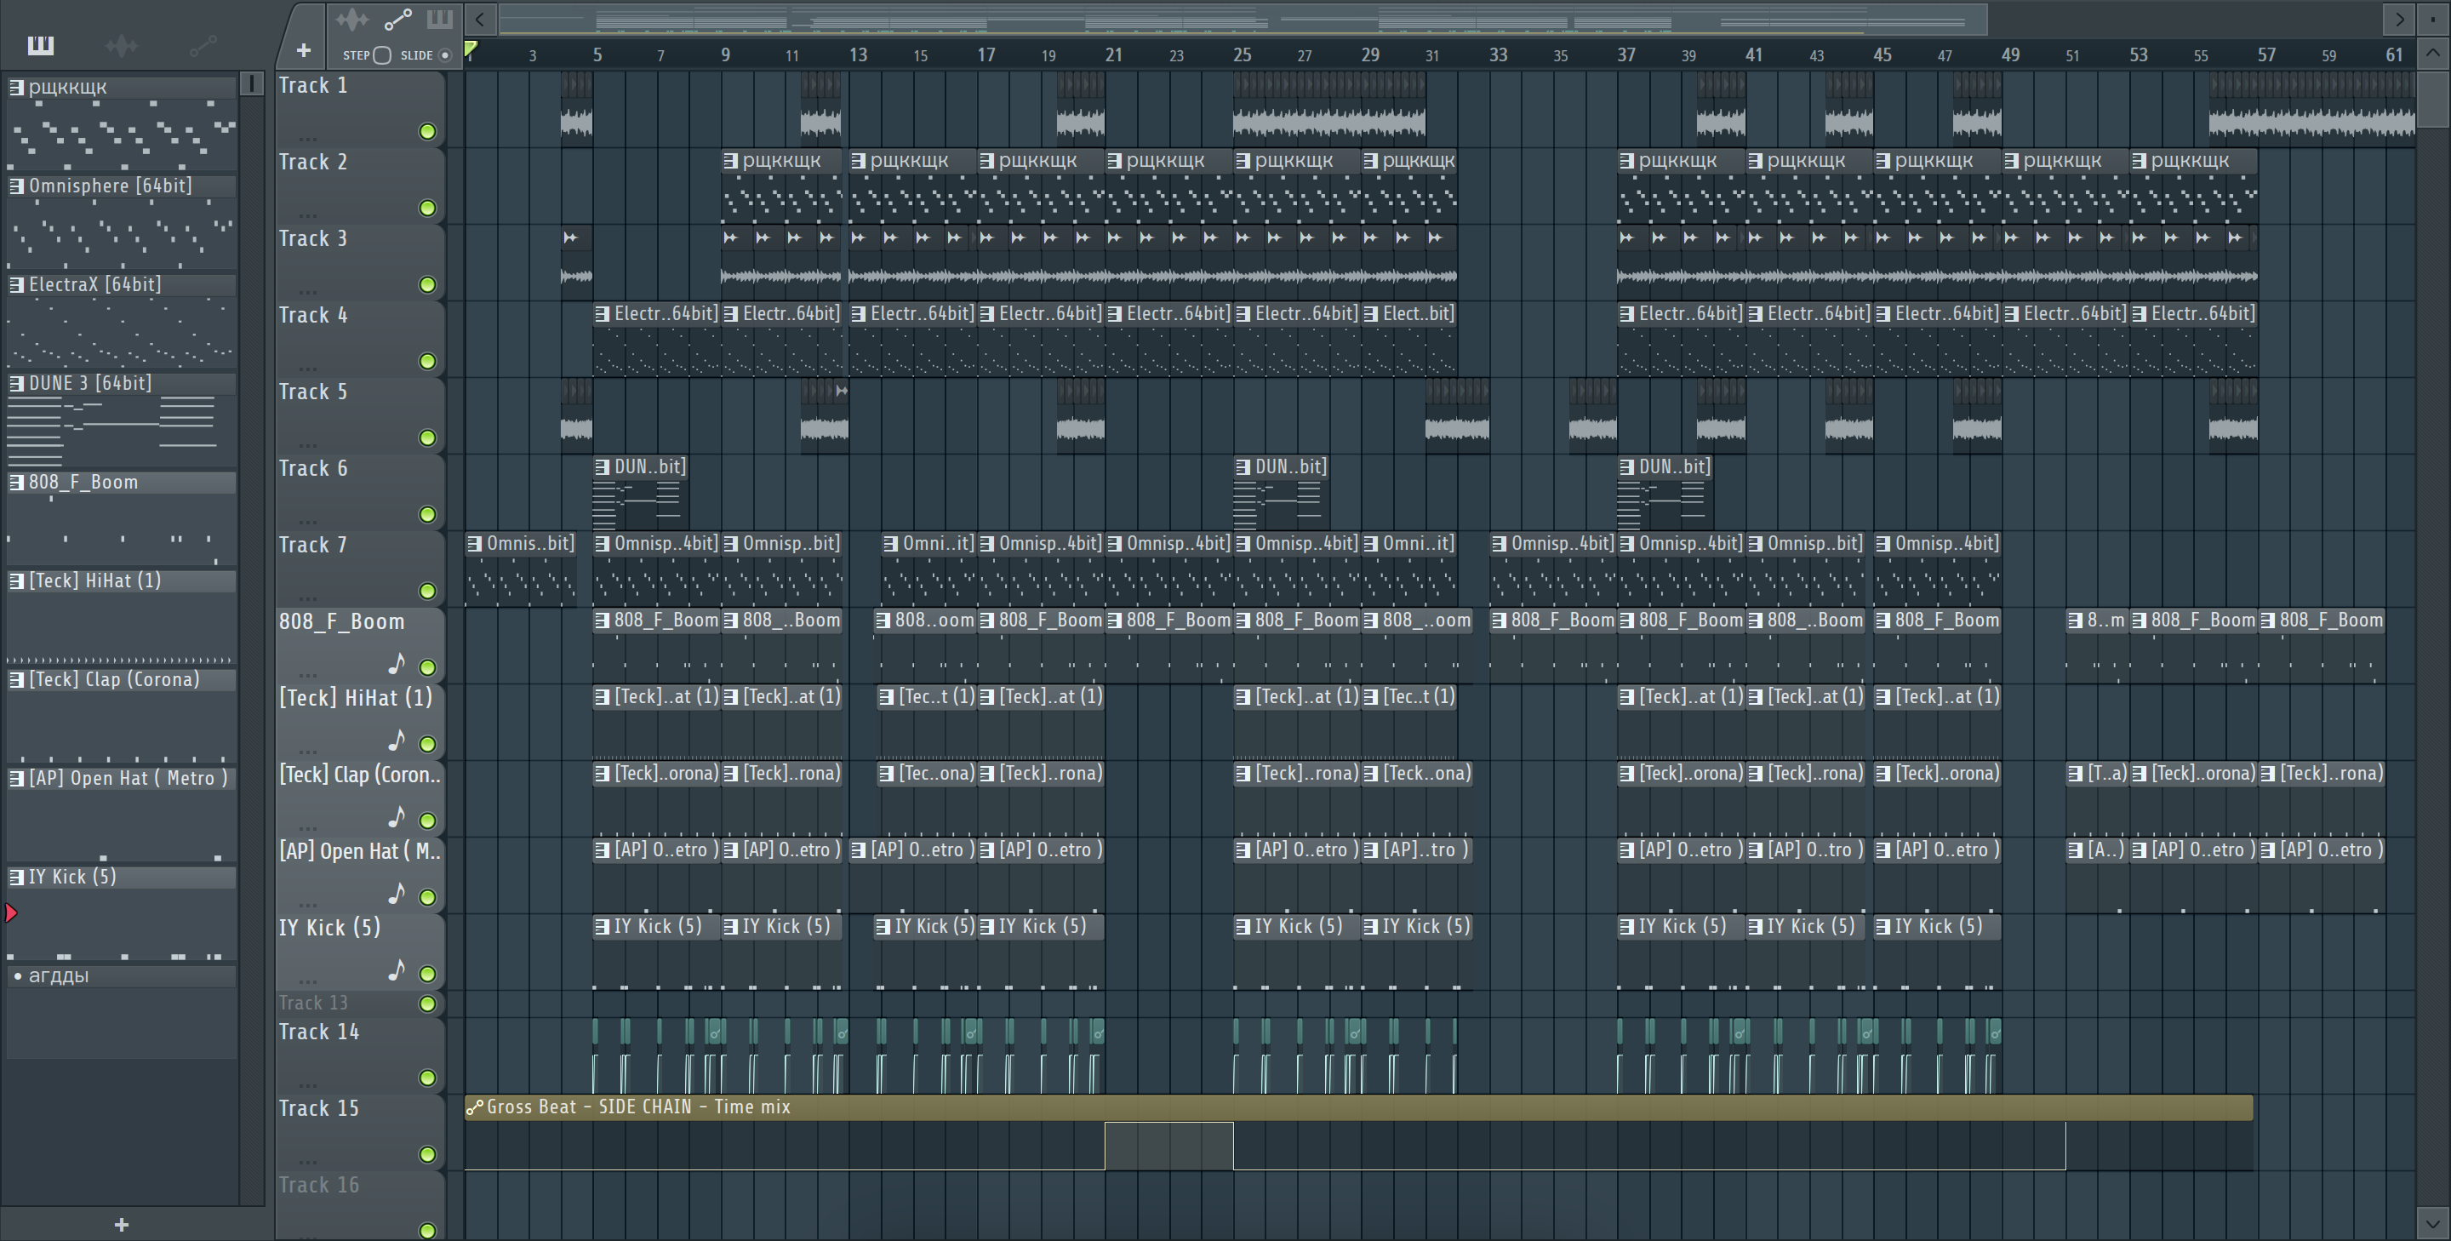
Task: Jump to bar 41 on the timeline ruler
Action: click(1753, 55)
